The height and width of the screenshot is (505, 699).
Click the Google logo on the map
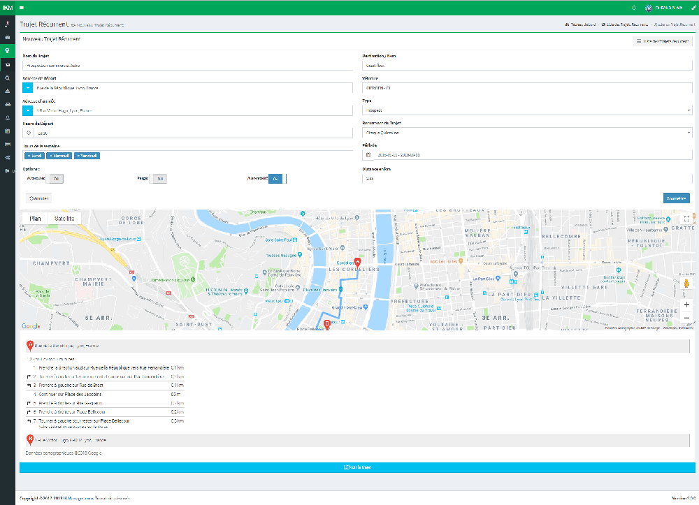click(31, 326)
